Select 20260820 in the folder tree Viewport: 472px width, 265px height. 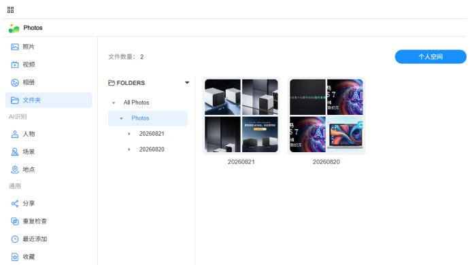point(152,149)
